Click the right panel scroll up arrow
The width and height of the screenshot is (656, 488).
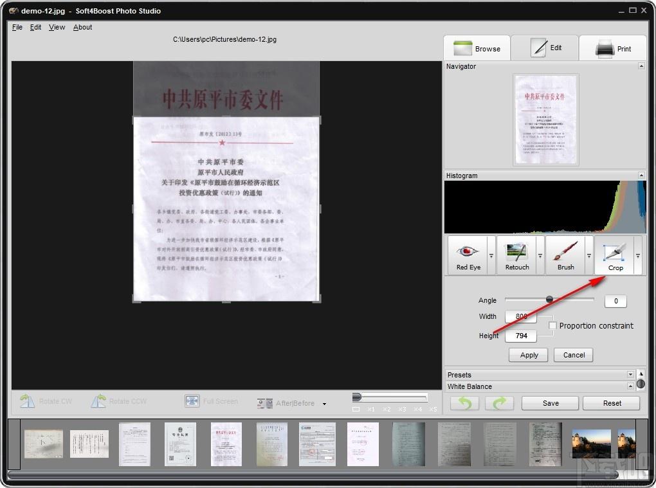point(641,374)
